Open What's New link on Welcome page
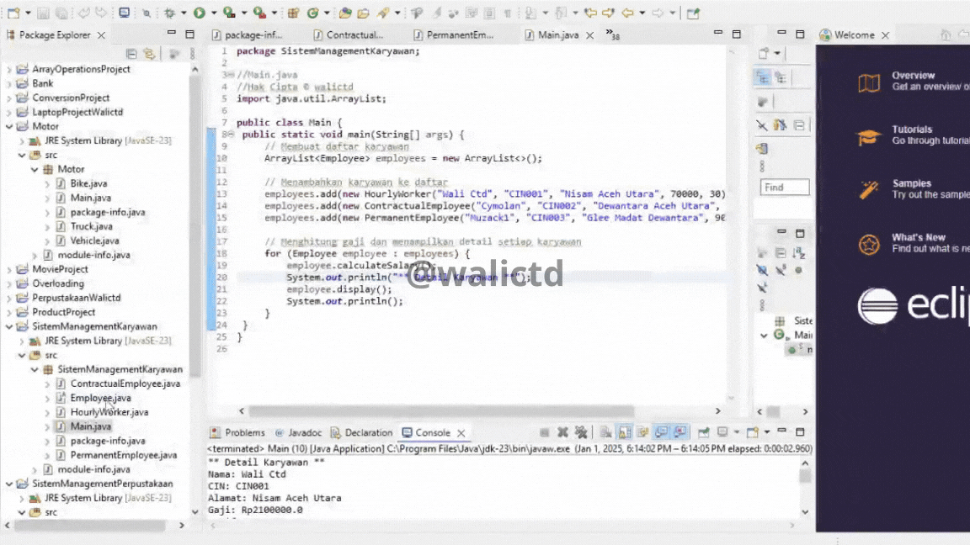The image size is (970, 545). pyautogui.click(x=918, y=237)
